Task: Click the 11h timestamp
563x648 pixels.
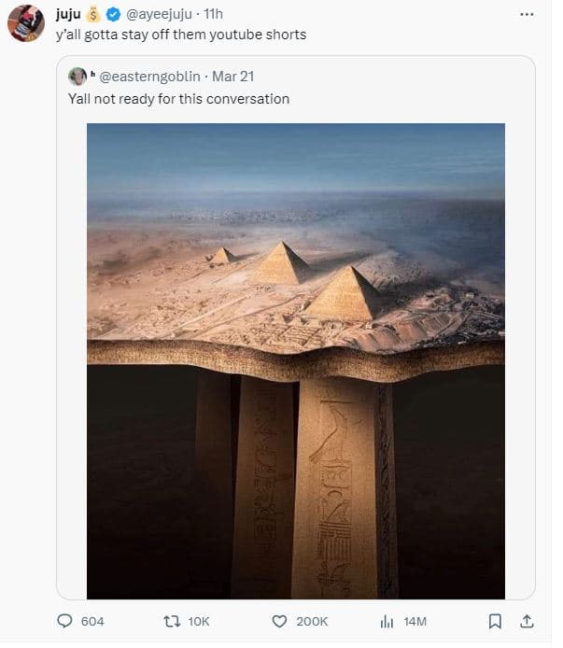Action: (213, 14)
